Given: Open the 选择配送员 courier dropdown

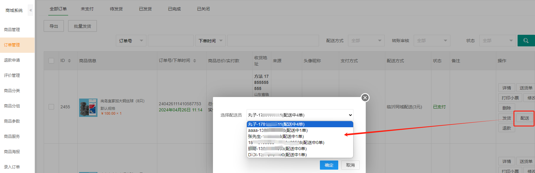Looking at the screenshot, I should point(299,115).
